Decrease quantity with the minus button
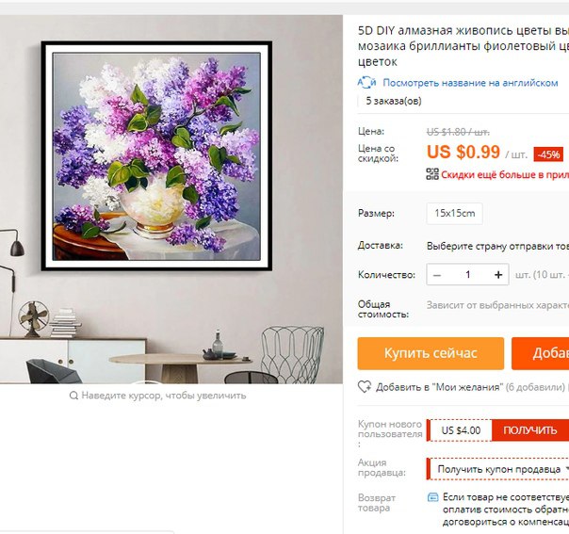 [437, 275]
